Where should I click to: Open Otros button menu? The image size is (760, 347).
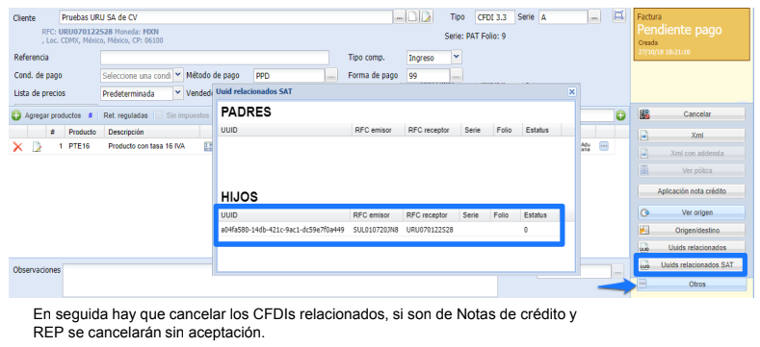tap(692, 285)
